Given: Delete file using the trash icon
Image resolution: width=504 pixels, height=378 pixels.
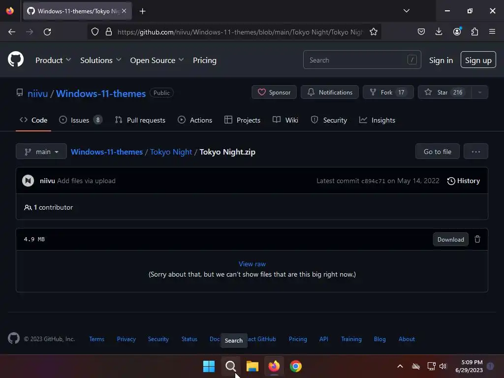Looking at the screenshot, I should pyautogui.click(x=477, y=239).
